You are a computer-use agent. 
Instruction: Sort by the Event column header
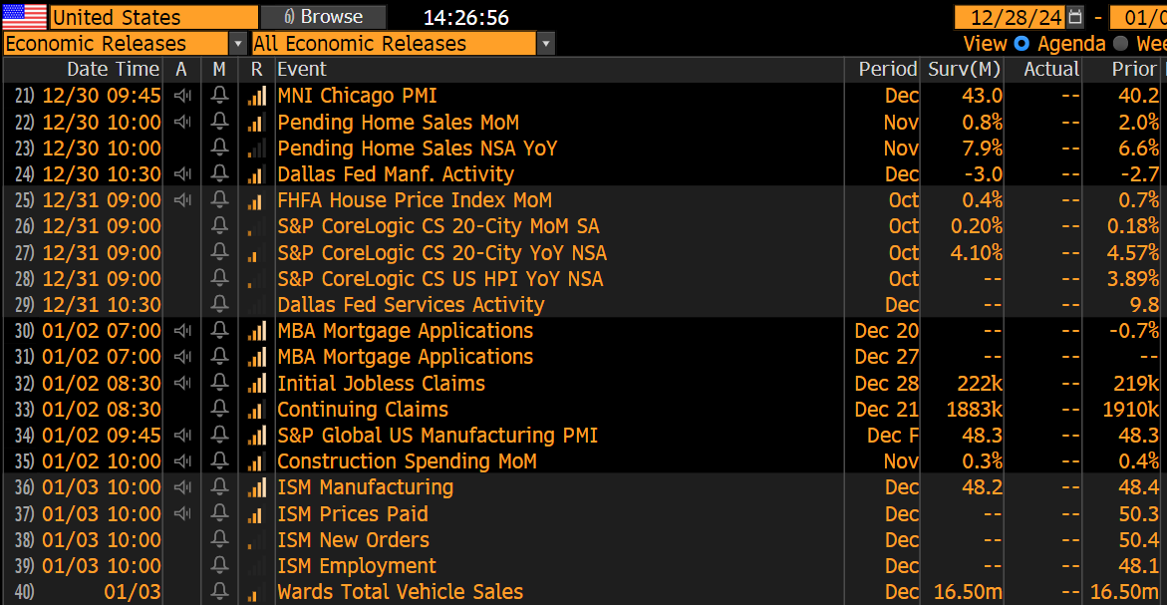[301, 69]
